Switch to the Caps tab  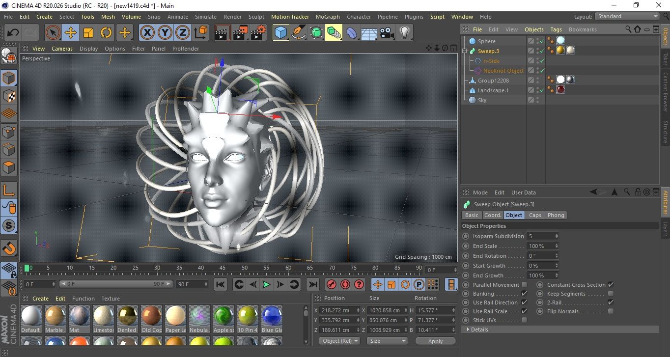(535, 215)
